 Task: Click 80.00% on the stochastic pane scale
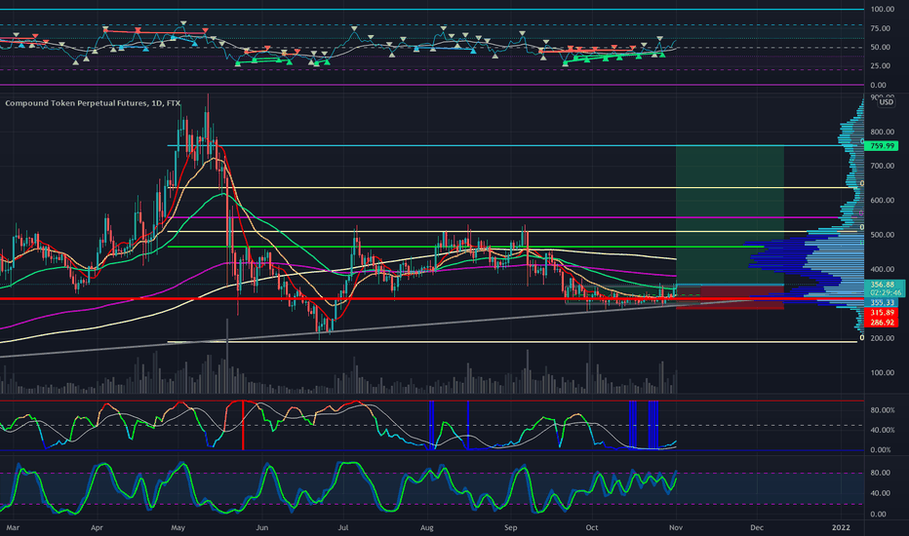click(881, 410)
